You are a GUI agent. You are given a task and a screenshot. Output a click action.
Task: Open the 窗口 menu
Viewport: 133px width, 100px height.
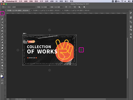click(66, 1)
